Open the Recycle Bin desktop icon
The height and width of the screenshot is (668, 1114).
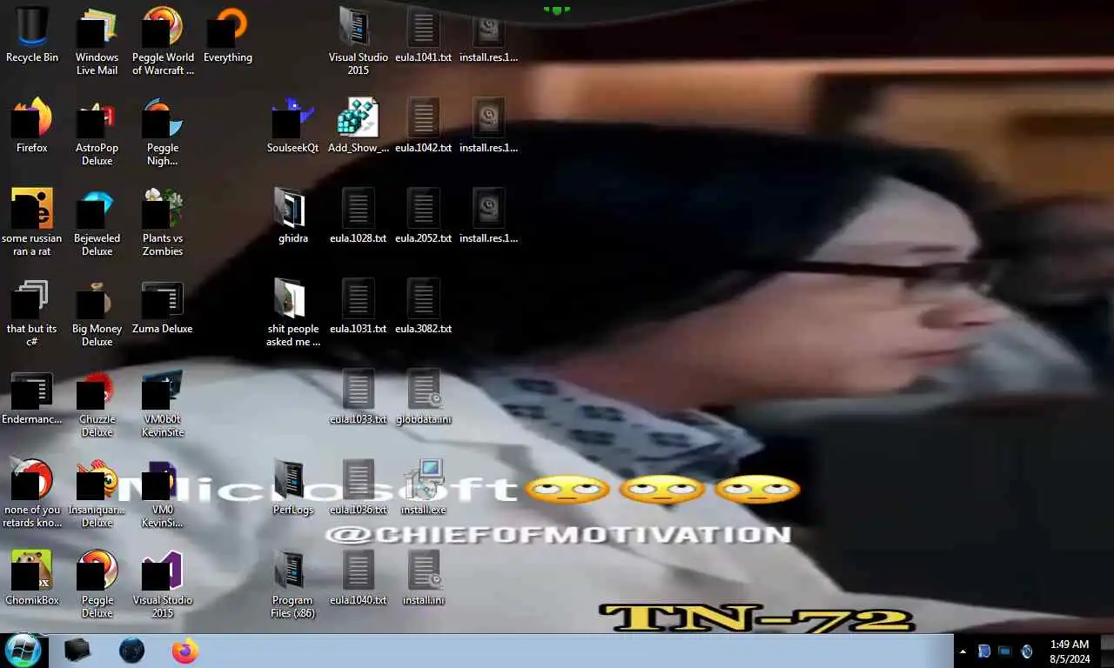point(32,35)
